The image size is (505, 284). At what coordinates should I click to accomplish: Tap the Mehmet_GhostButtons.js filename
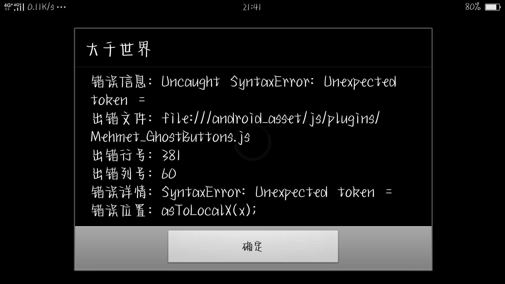(x=170, y=137)
